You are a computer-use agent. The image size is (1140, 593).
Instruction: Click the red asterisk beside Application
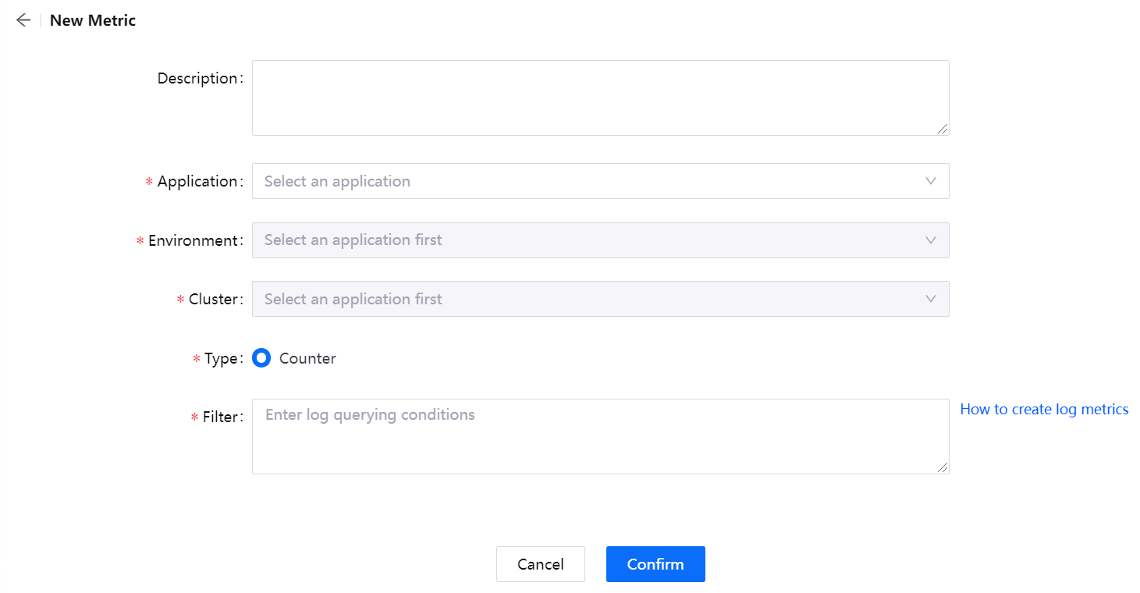coord(148,181)
